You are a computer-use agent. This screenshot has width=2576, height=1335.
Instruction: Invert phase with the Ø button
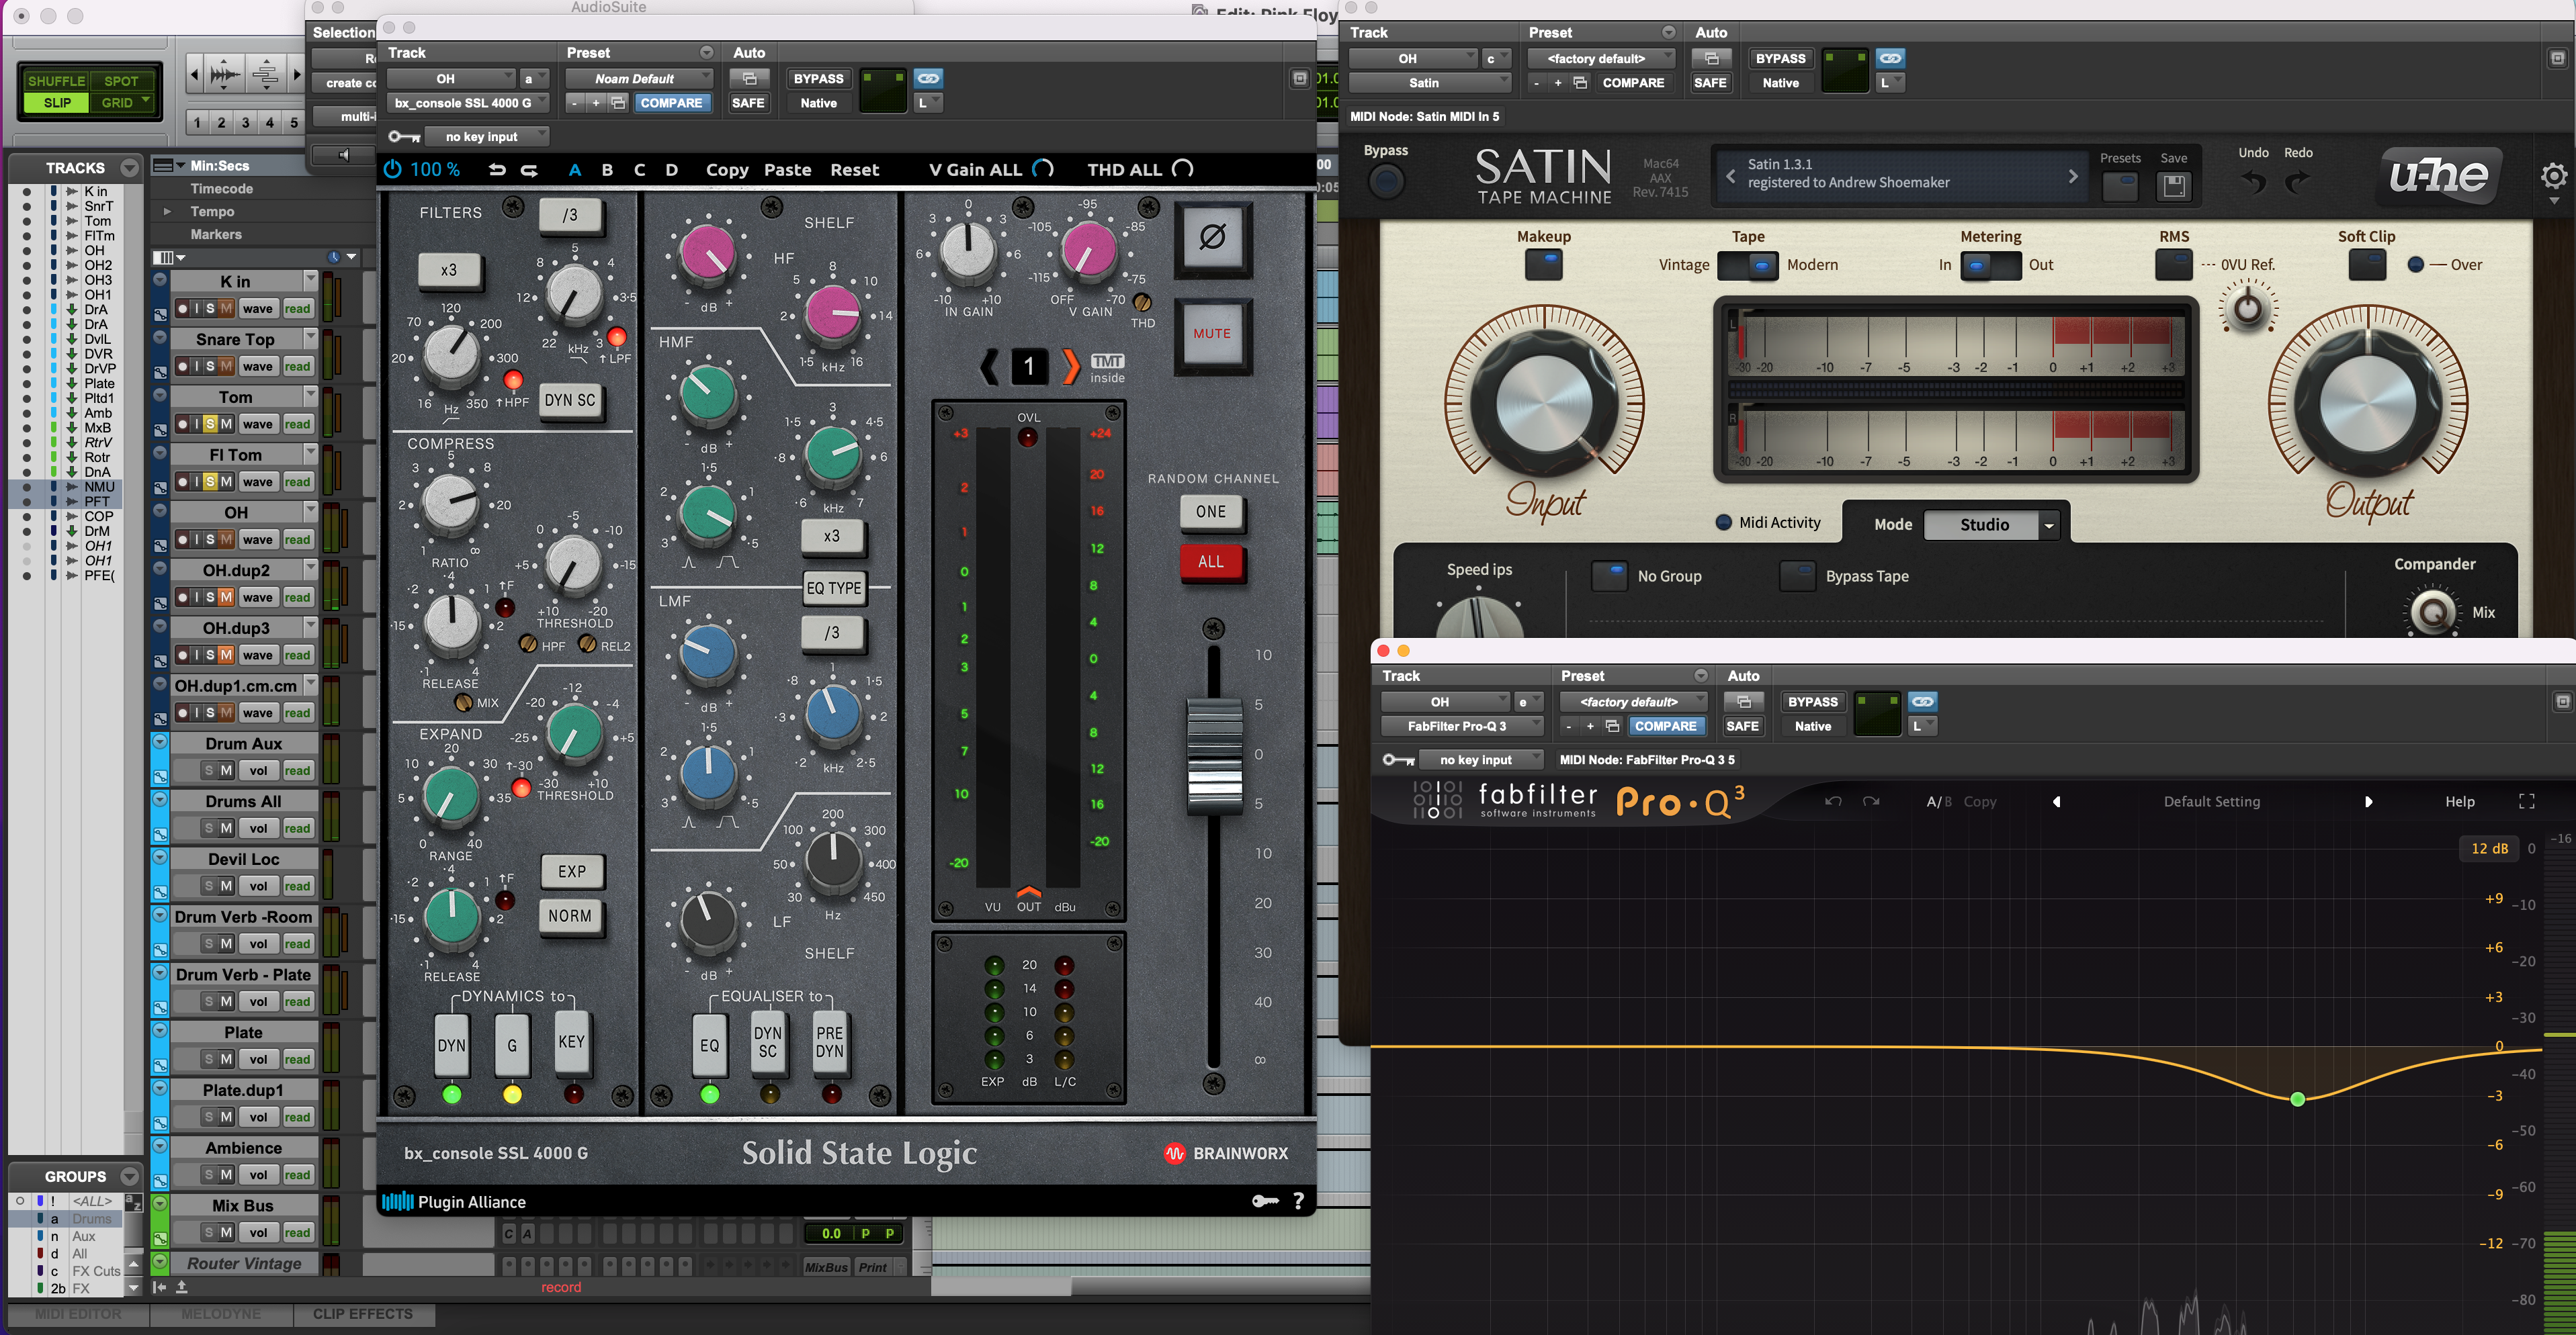[1212, 238]
